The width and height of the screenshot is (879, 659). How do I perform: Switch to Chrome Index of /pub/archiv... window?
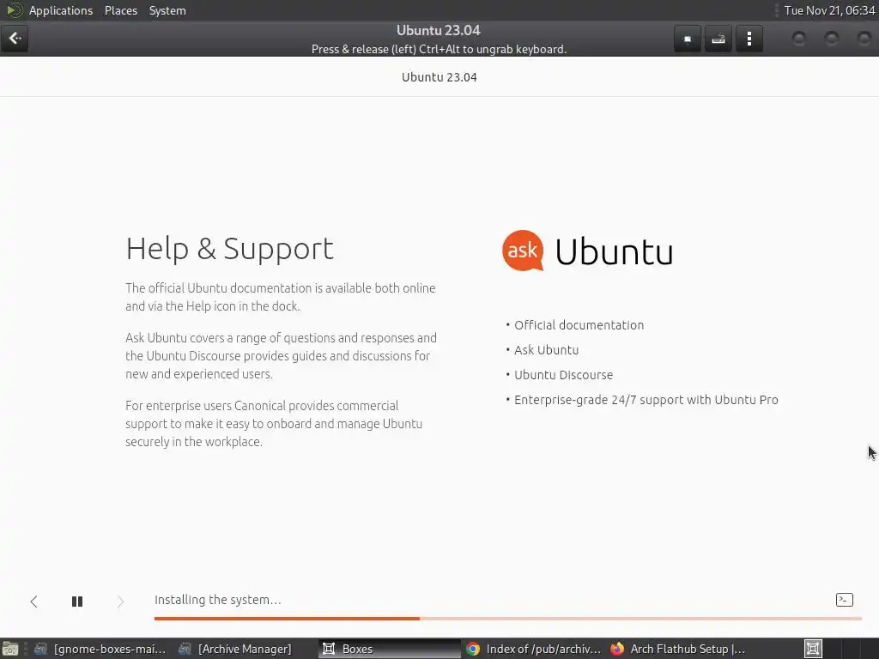[x=533, y=649]
